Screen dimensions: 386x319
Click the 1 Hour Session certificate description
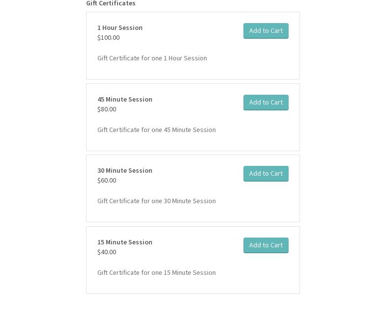coord(152,58)
